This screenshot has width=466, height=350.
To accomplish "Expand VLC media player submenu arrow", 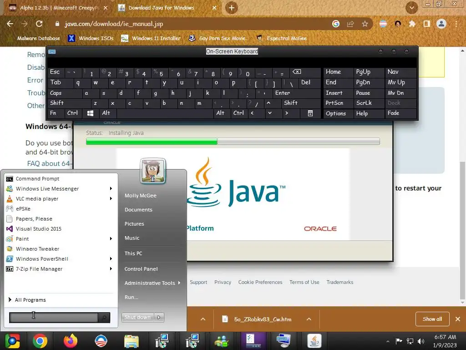I will click(x=111, y=199).
